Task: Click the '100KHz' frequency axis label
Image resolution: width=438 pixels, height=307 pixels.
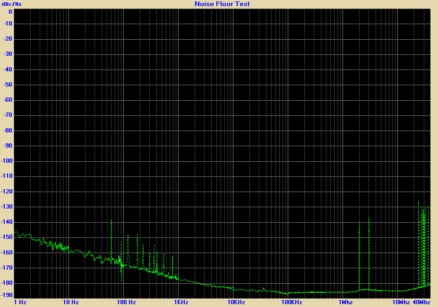Action: click(292, 302)
